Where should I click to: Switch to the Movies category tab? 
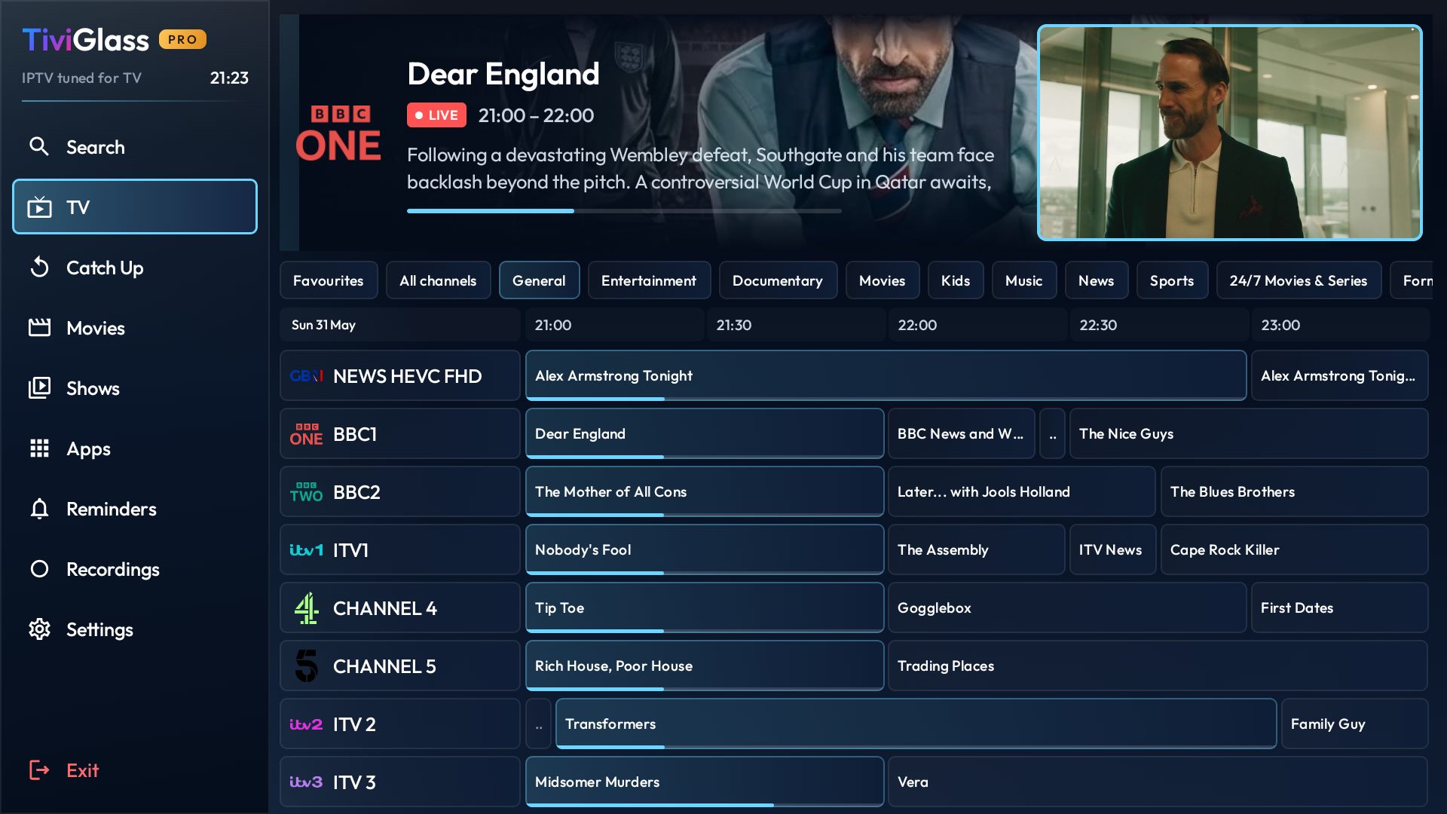[883, 280]
